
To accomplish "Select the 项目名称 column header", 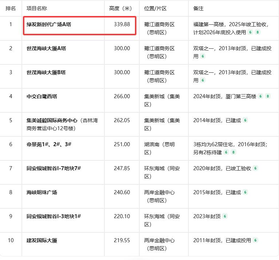I will point(37,8).
